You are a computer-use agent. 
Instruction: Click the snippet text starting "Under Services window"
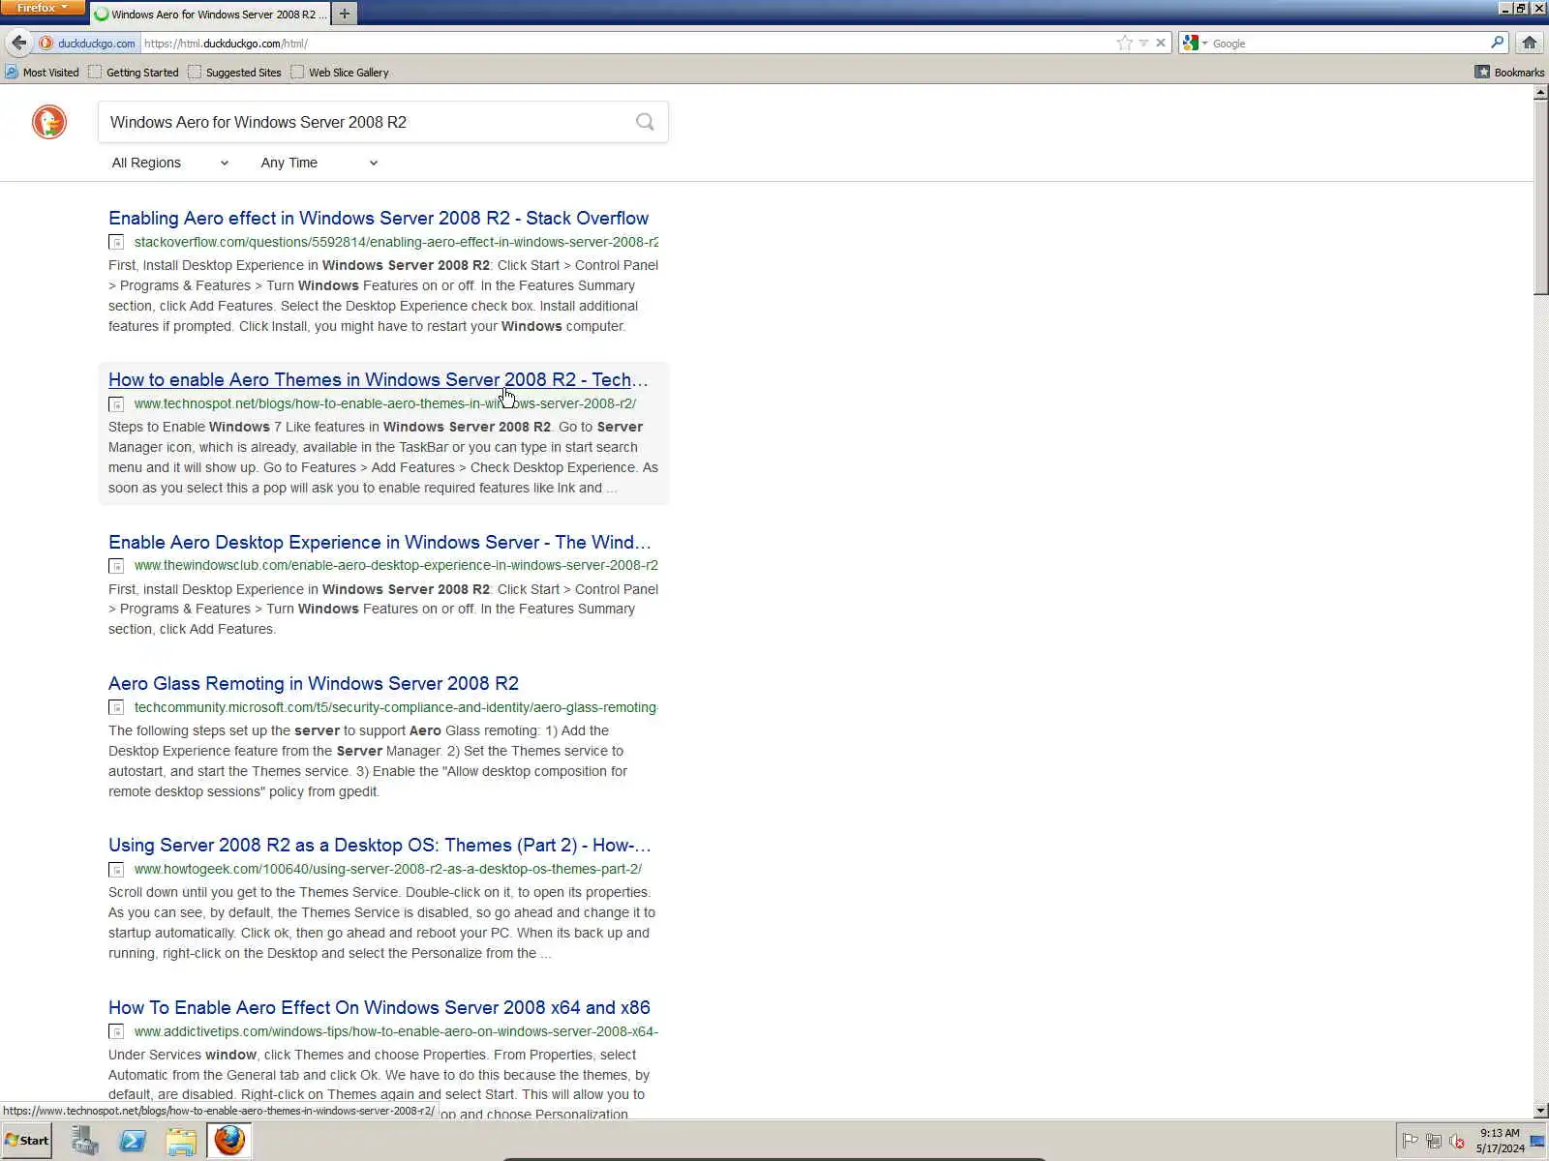380,1085
